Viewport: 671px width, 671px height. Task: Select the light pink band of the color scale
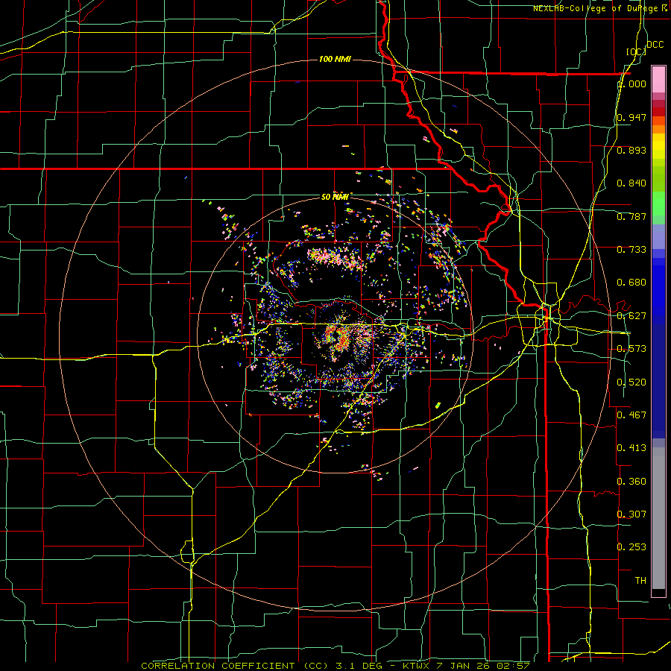pos(658,79)
